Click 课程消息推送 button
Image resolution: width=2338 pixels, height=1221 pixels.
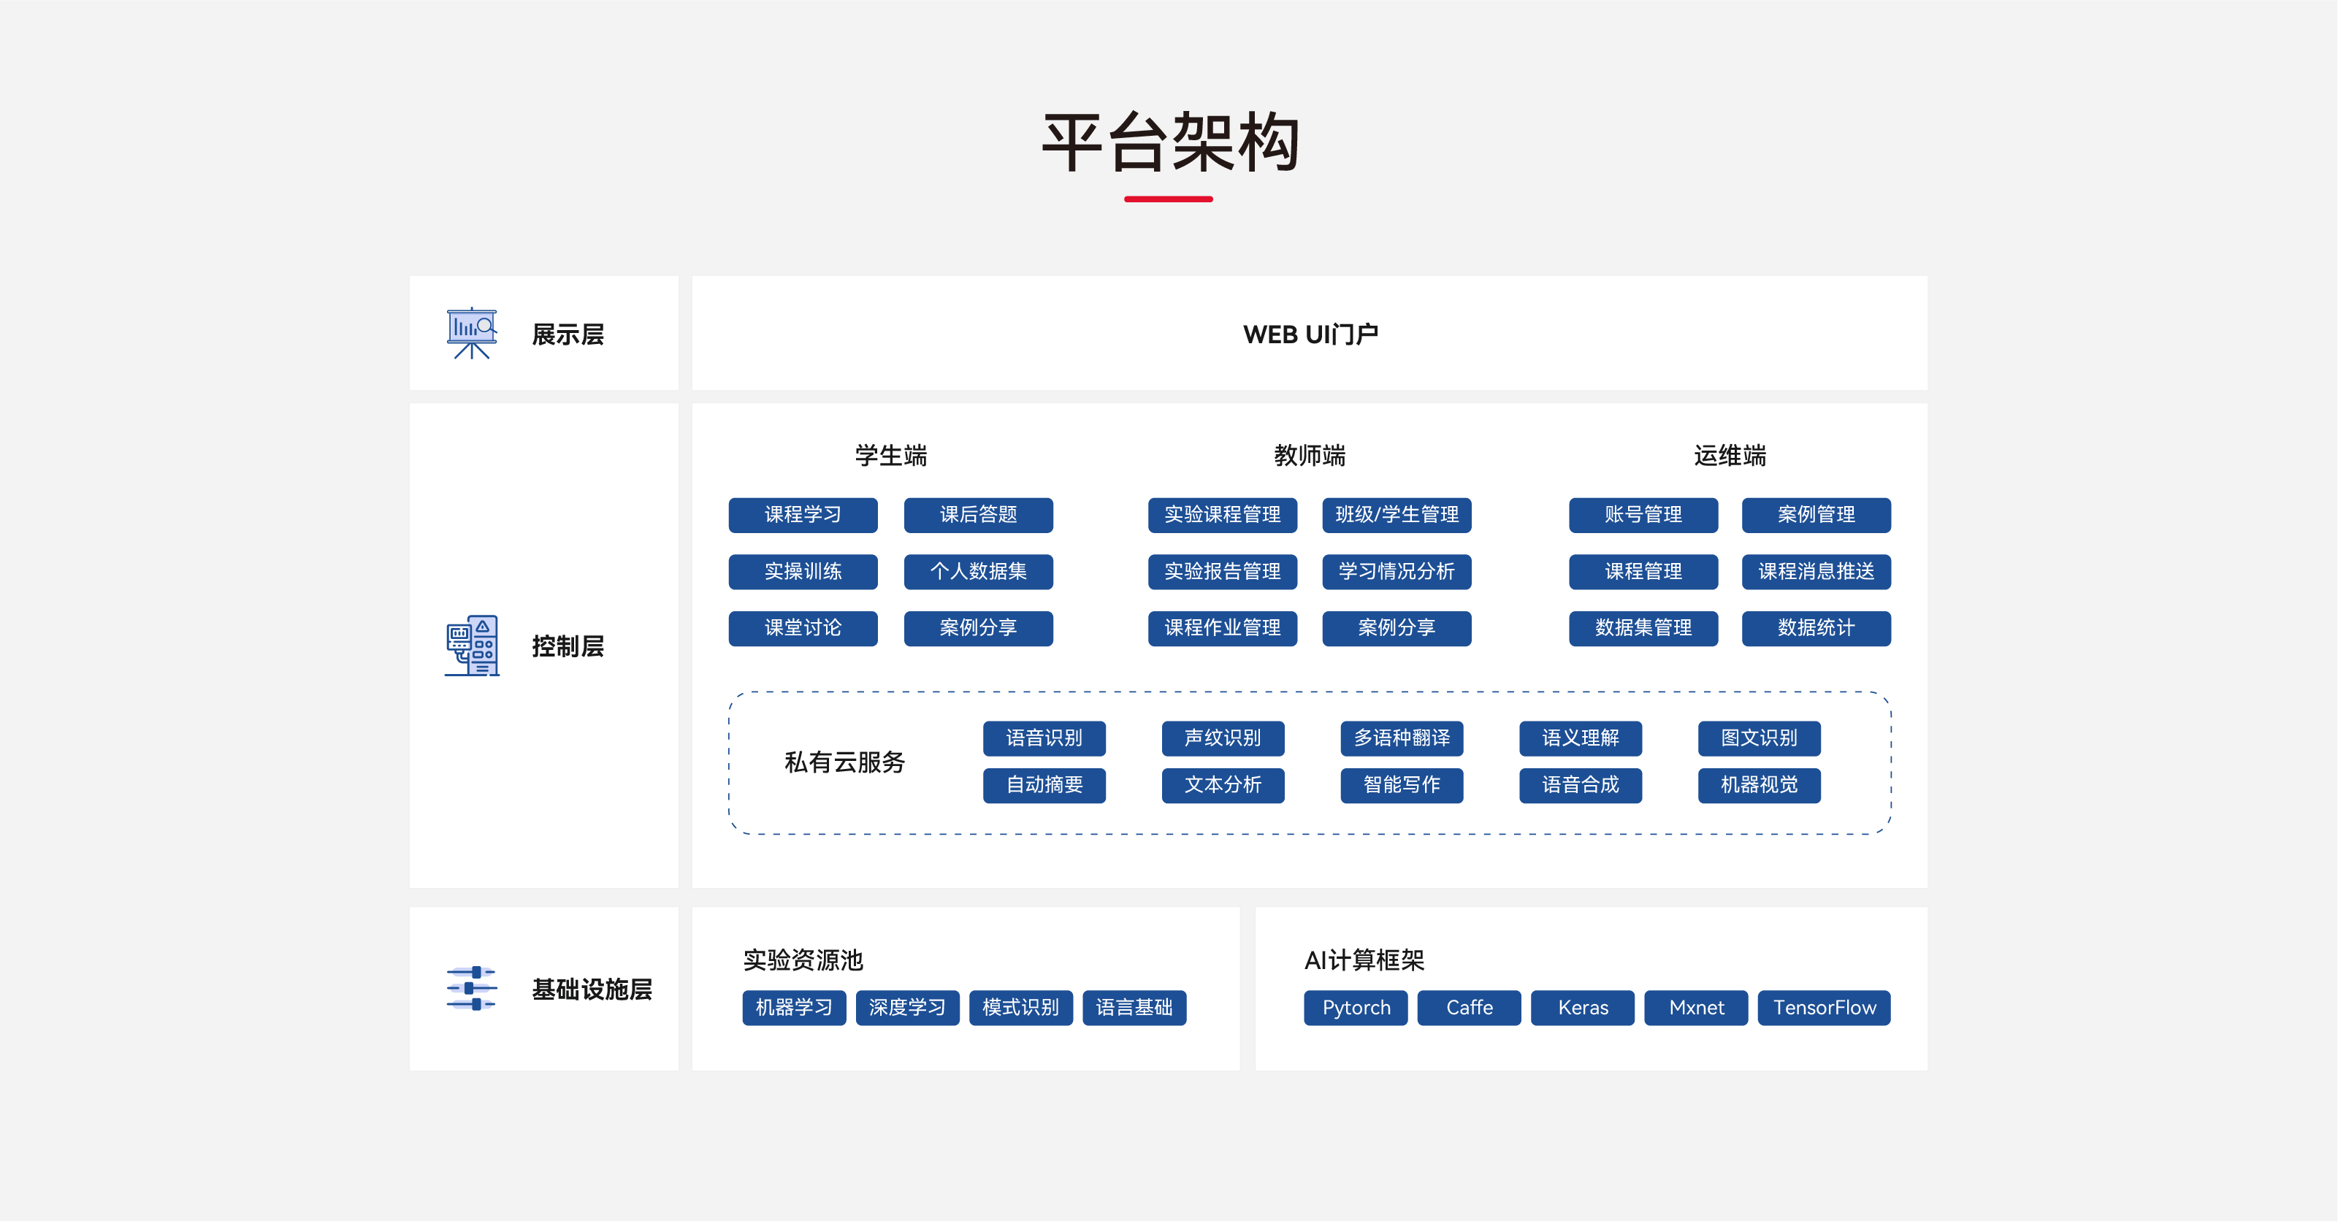1816,572
